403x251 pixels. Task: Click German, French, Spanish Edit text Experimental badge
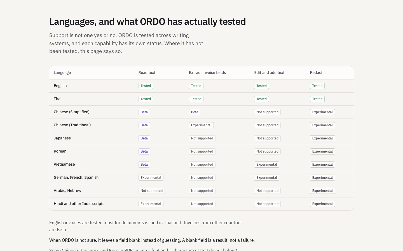[x=267, y=178]
